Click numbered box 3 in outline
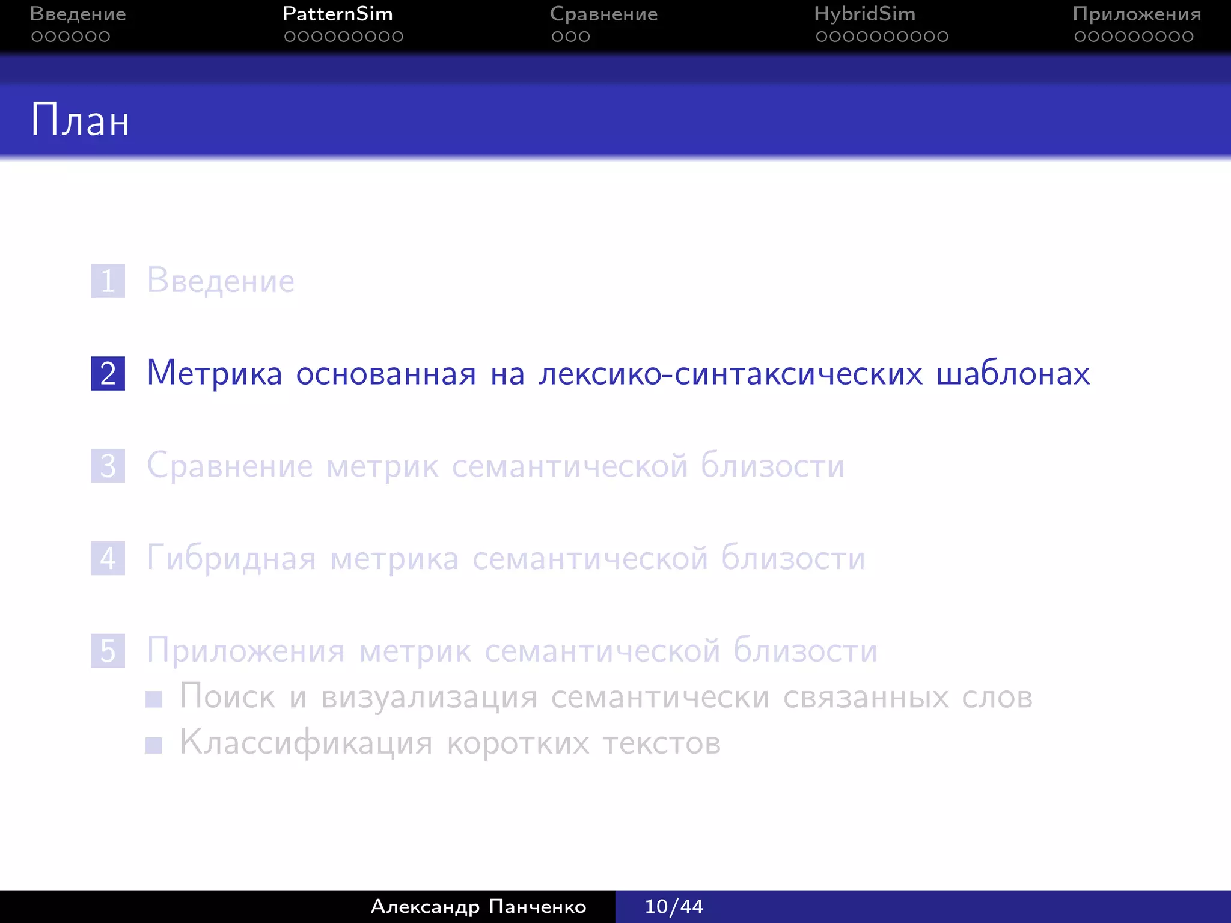This screenshot has height=923, width=1231. pyautogui.click(x=108, y=466)
